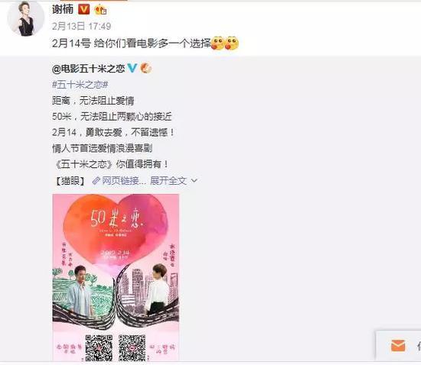Enlarge the 50米之恋 movie poster image

(x=116, y=277)
